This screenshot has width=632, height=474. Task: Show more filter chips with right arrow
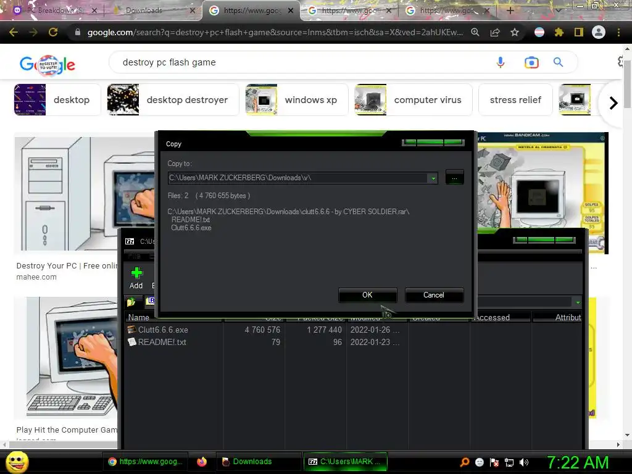point(613,103)
